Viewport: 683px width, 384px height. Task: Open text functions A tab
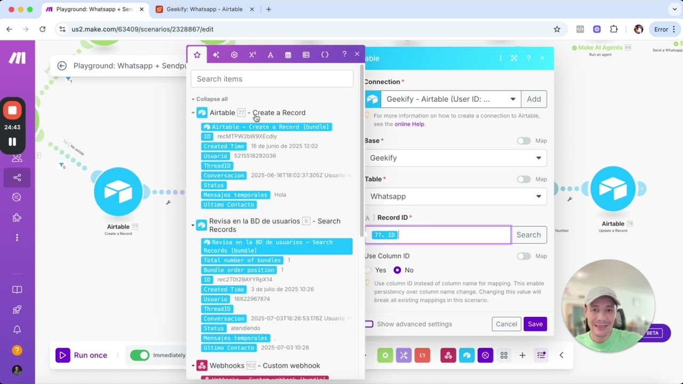pyautogui.click(x=271, y=55)
